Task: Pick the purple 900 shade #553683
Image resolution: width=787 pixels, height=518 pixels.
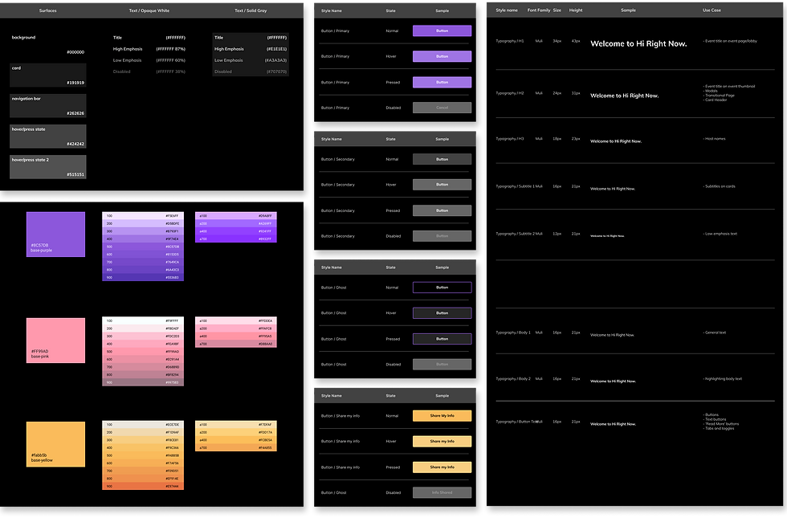Action: 143,278
